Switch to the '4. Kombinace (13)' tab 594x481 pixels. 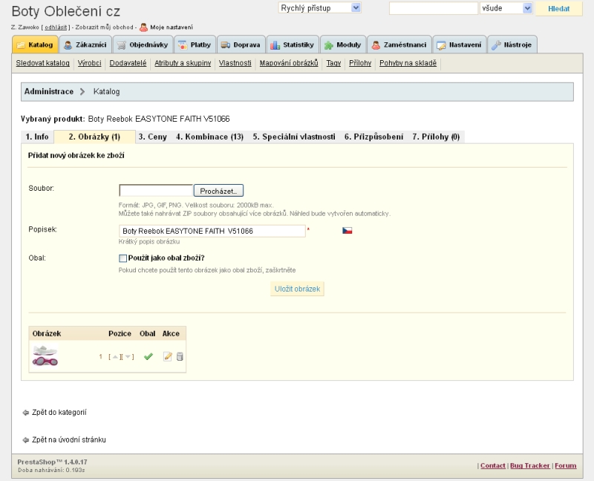click(x=209, y=137)
